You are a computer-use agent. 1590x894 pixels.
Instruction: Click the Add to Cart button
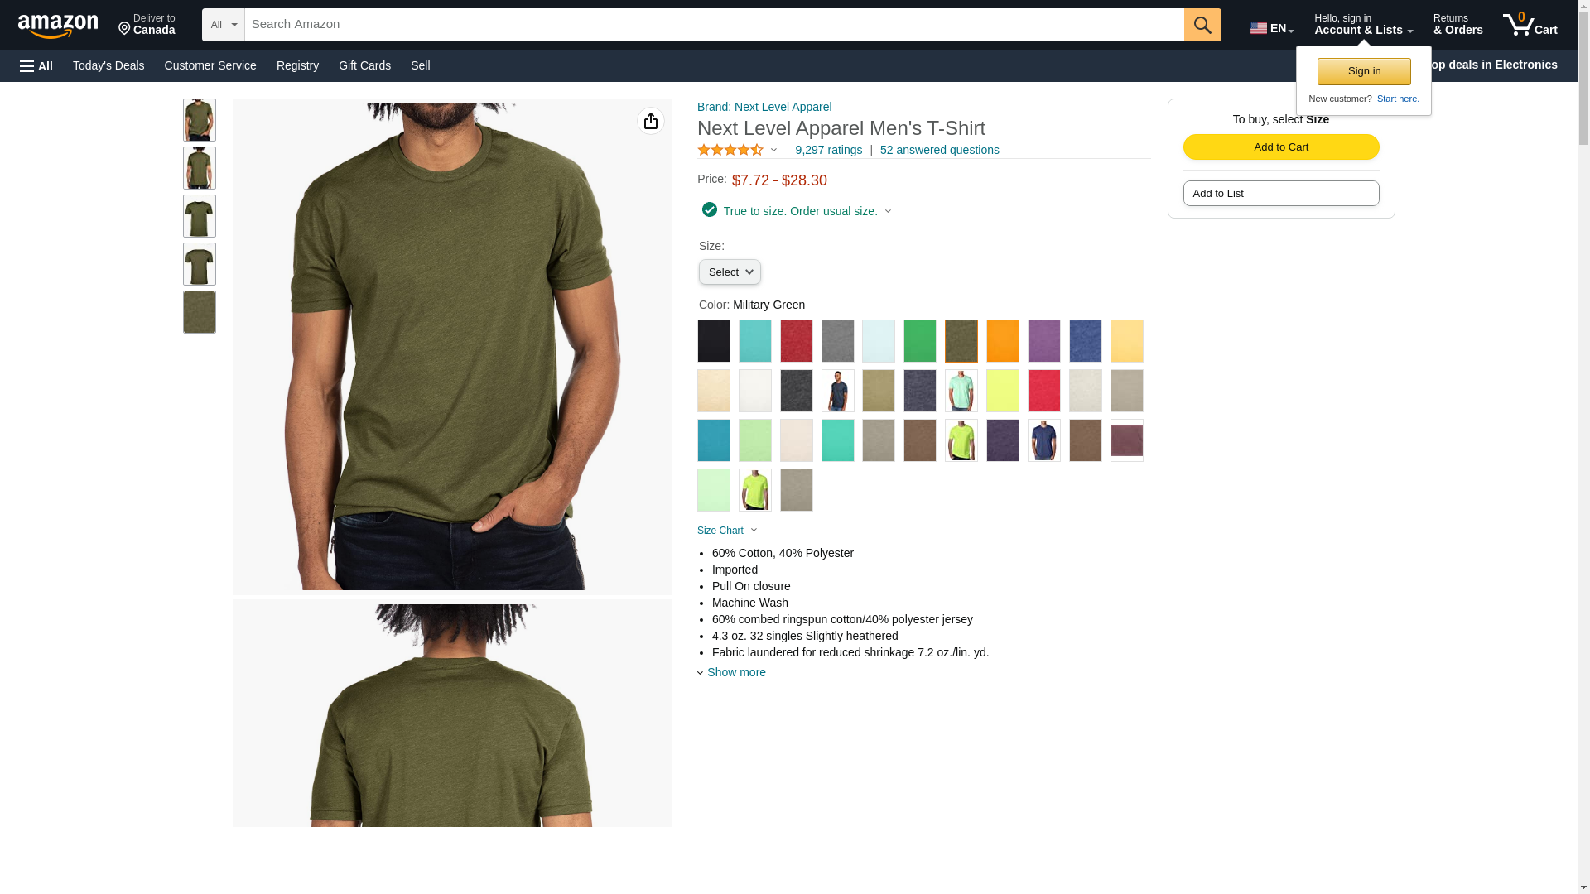(x=1281, y=147)
